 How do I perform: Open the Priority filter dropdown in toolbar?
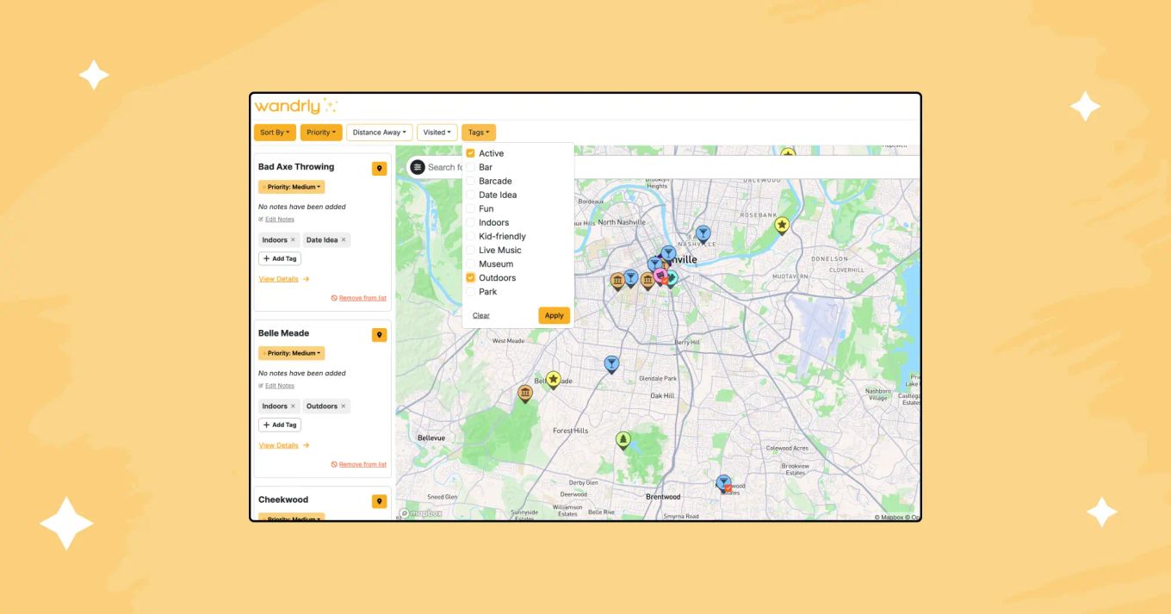321,133
